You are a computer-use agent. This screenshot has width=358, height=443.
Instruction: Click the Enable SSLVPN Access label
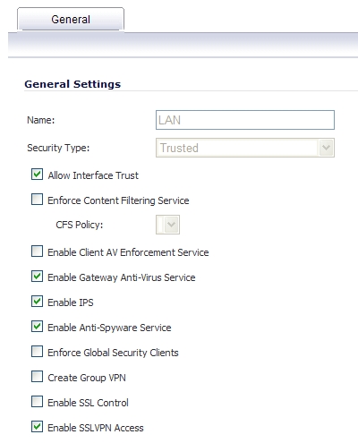pyautogui.click(x=96, y=428)
